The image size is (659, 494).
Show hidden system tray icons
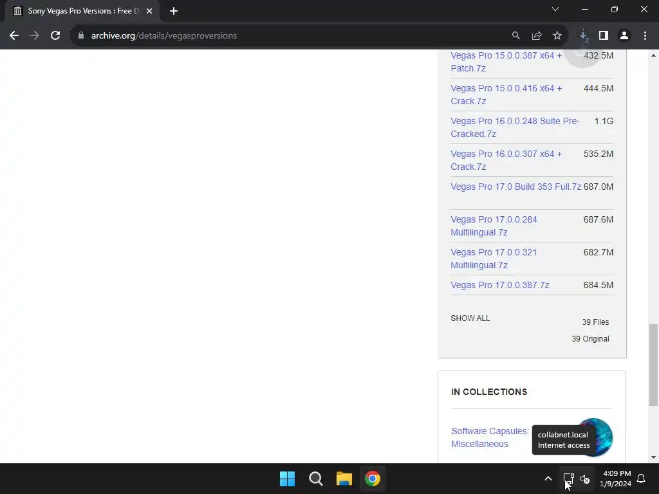tap(548, 479)
